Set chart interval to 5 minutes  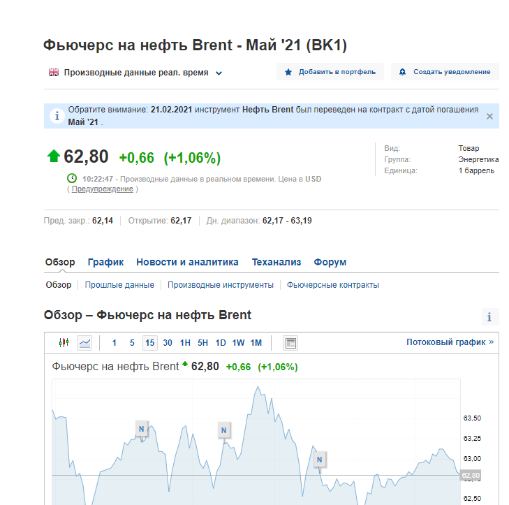click(132, 343)
